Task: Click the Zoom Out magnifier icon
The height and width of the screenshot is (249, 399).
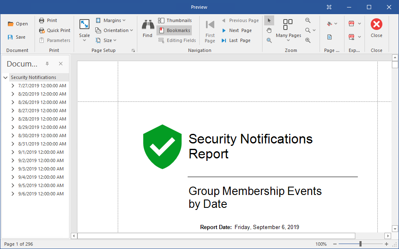Action: click(x=308, y=20)
